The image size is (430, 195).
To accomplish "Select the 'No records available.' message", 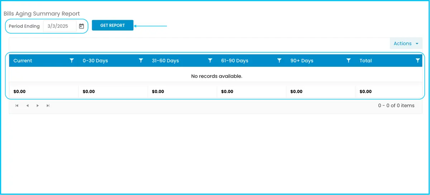I will point(217,76).
